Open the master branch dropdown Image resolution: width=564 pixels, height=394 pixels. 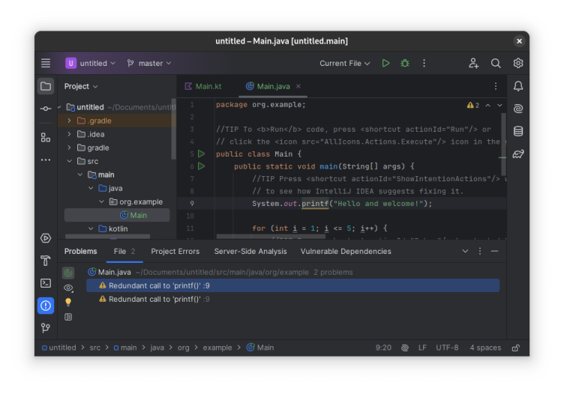pos(149,63)
